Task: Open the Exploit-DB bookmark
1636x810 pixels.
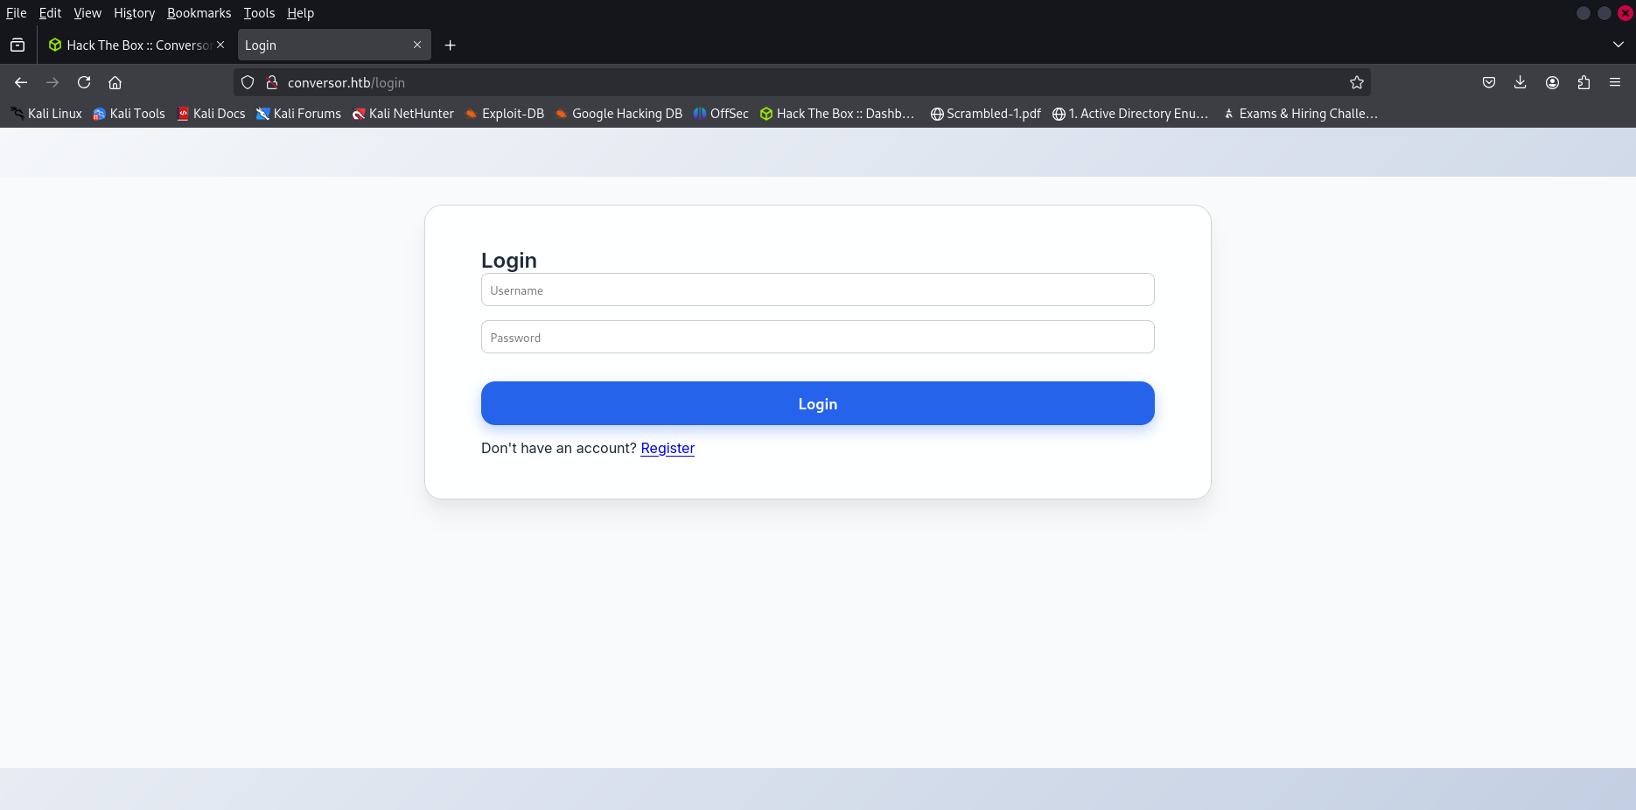Action: tap(513, 113)
